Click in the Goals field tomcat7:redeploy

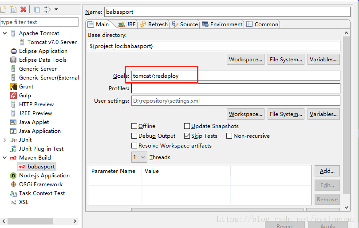[236, 76]
